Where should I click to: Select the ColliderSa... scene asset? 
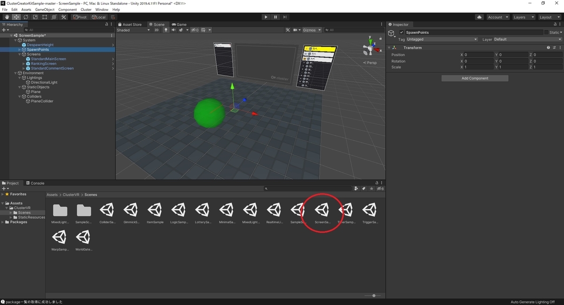coord(108,213)
